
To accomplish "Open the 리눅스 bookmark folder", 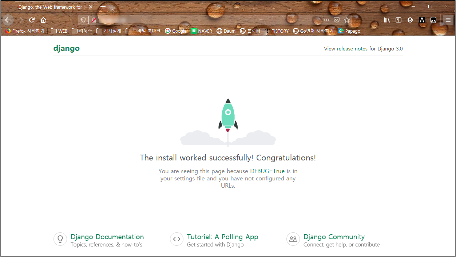I will [82, 31].
